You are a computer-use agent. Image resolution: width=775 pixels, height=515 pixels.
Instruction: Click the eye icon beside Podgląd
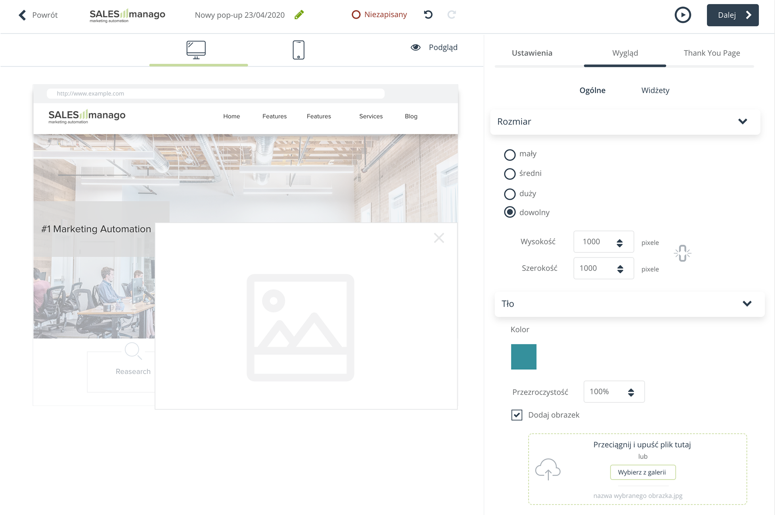(x=415, y=47)
